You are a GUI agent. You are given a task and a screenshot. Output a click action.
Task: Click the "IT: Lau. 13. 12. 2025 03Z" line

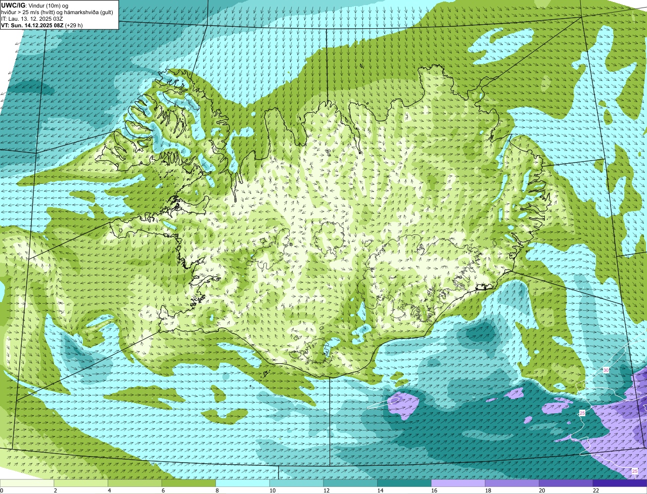click(32, 19)
